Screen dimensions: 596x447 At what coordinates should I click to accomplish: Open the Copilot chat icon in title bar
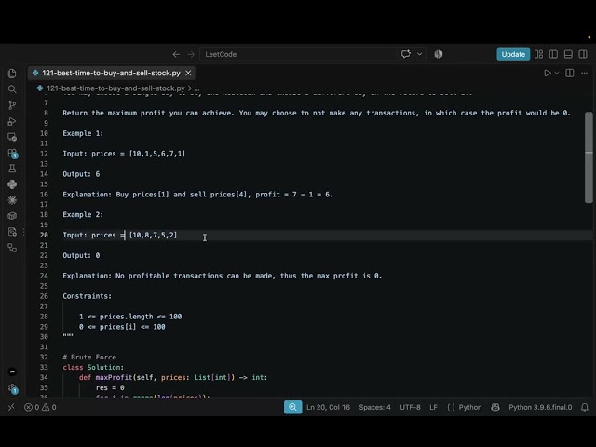point(406,54)
